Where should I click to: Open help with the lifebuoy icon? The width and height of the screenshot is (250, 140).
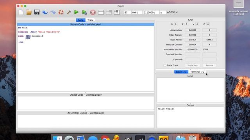point(61,12)
